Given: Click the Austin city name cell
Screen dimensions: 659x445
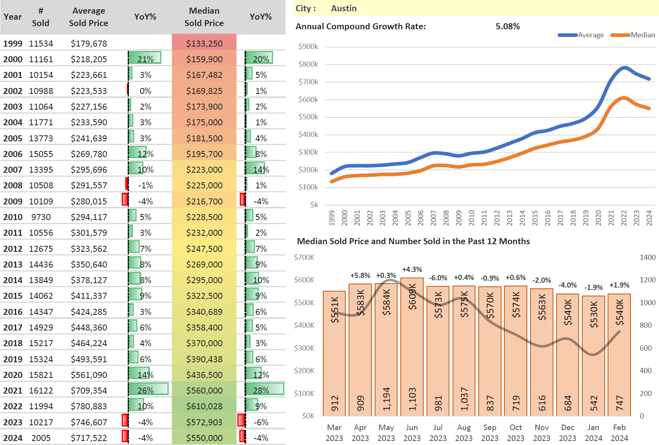Looking at the screenshot, I should point(344,8).
